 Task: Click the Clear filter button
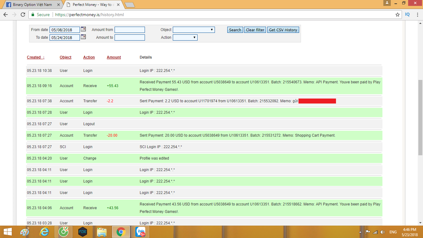tap(255, 30)
